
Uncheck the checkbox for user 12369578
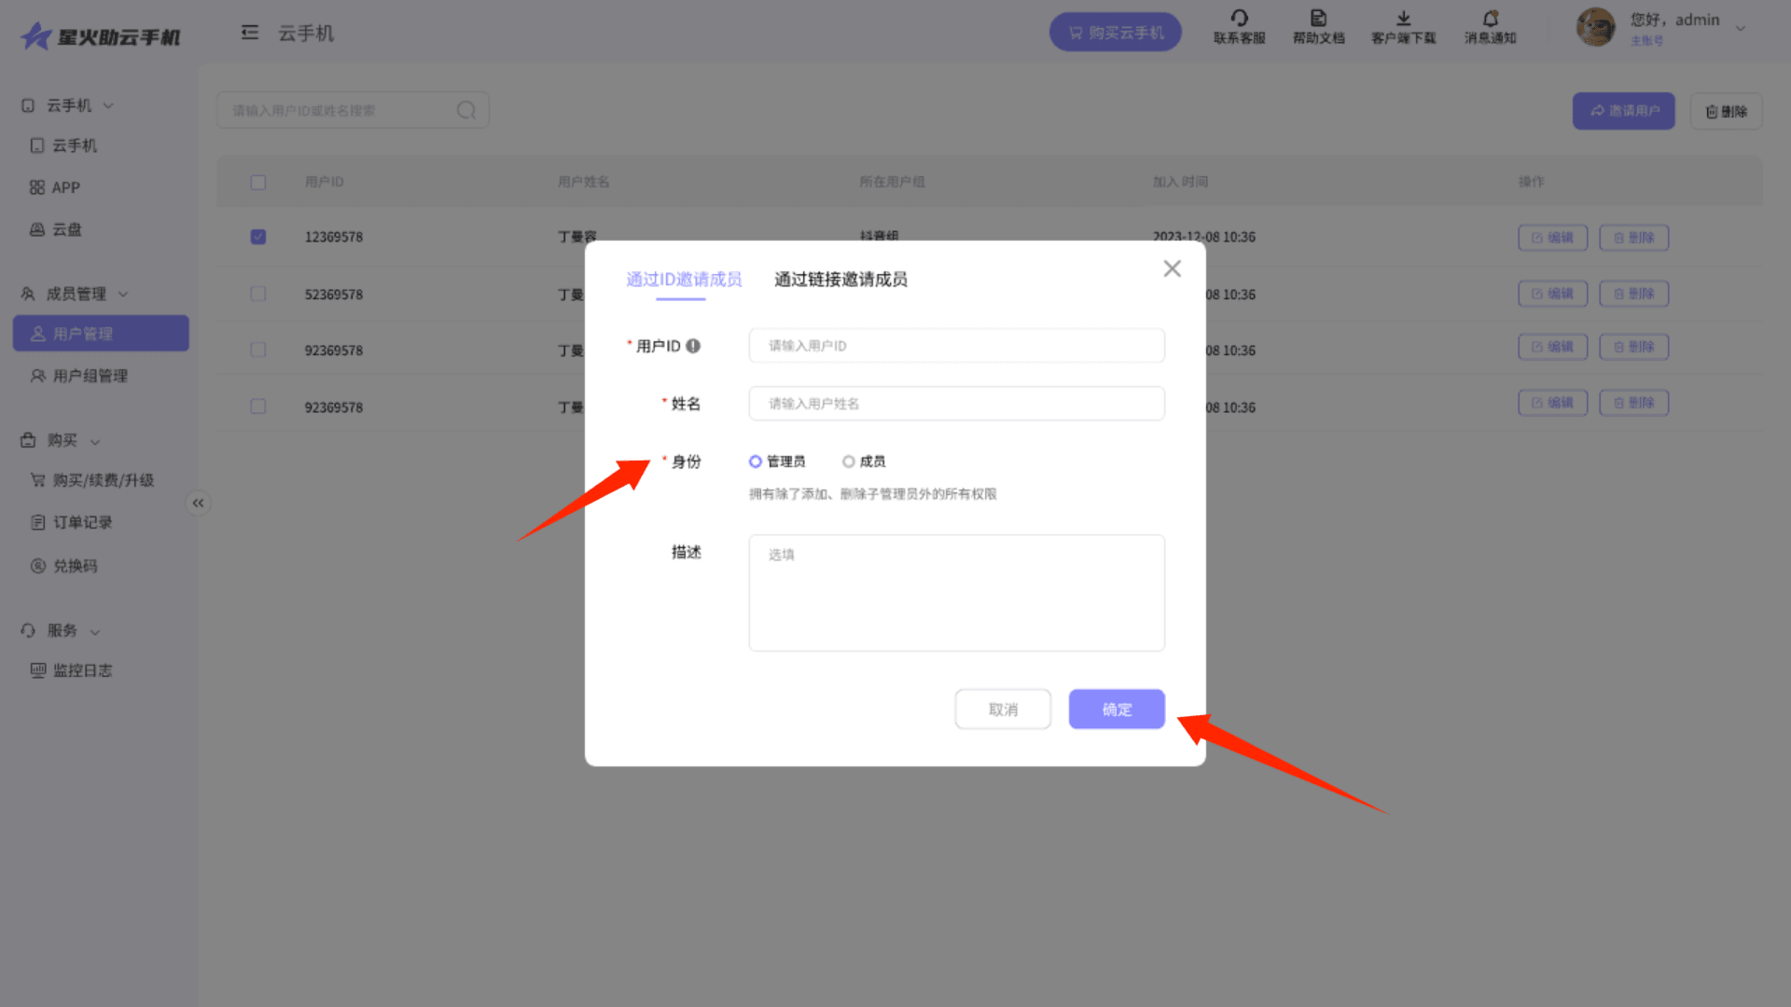[x=258, y=237]
